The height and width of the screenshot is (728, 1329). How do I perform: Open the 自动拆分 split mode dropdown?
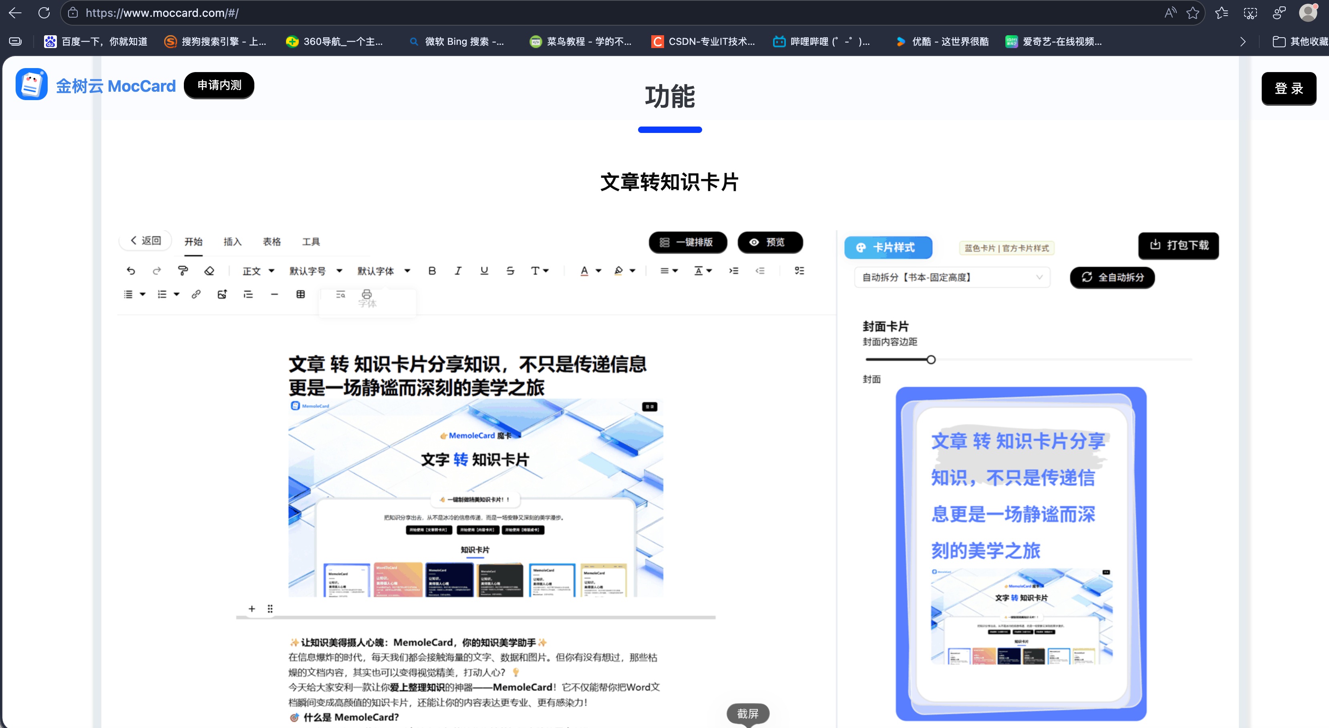click(952, 277)
